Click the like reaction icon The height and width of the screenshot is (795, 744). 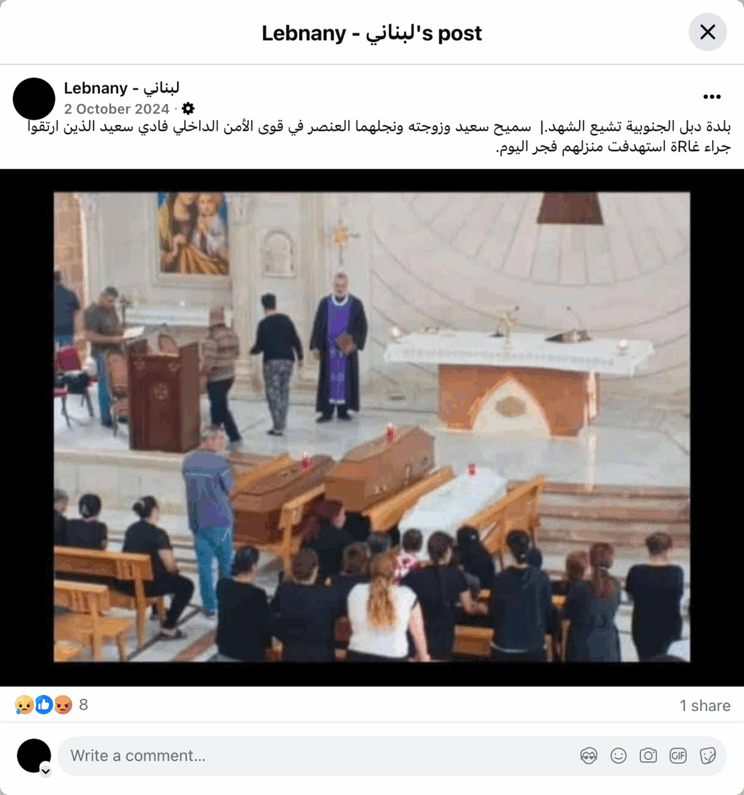tap(43, 705)
